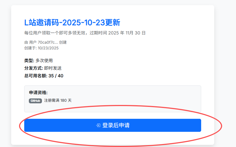The image size is (236, 147).
Task: Click the description line mentioning 每位用户领取一个
Action: point(85,33)
